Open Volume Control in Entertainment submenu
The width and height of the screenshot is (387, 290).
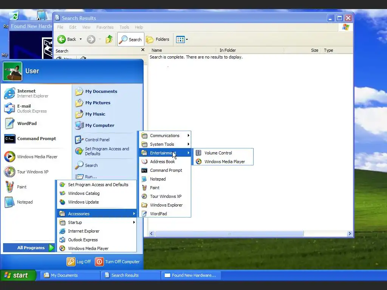[x=223, y=153]
